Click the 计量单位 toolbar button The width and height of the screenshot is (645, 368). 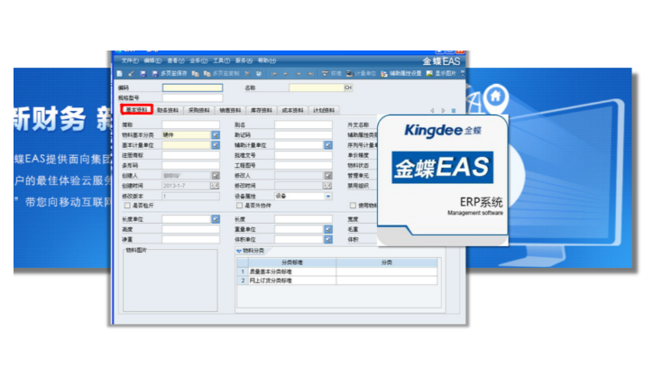pos(361,74)
